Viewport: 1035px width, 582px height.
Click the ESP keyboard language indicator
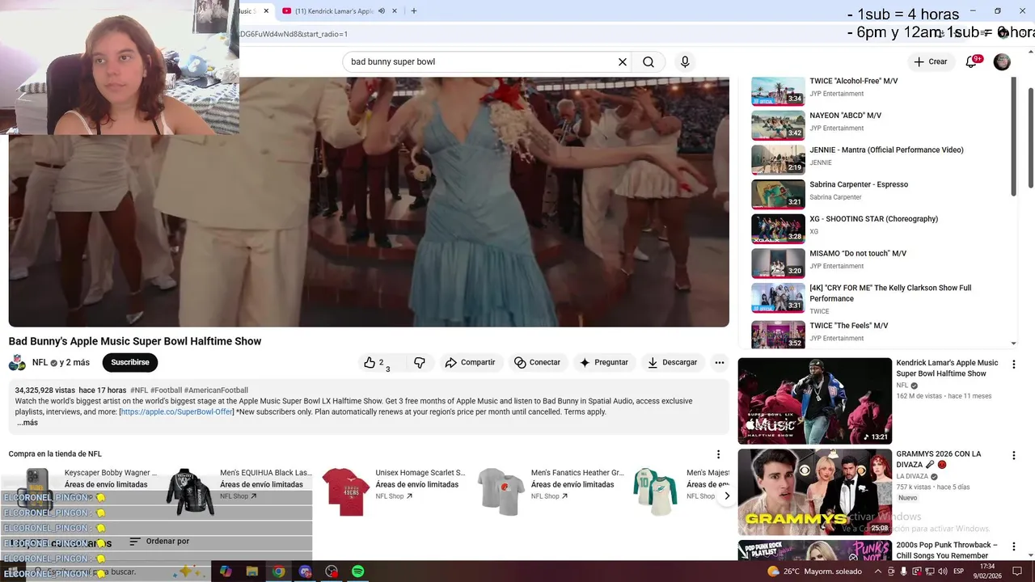[957, 571]
